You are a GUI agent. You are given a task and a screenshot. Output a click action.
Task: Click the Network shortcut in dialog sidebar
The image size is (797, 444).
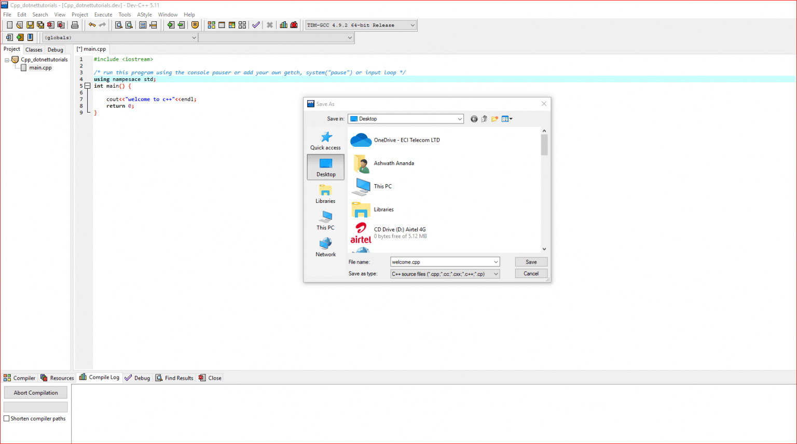pyautogui.click(x=325, y=247)
